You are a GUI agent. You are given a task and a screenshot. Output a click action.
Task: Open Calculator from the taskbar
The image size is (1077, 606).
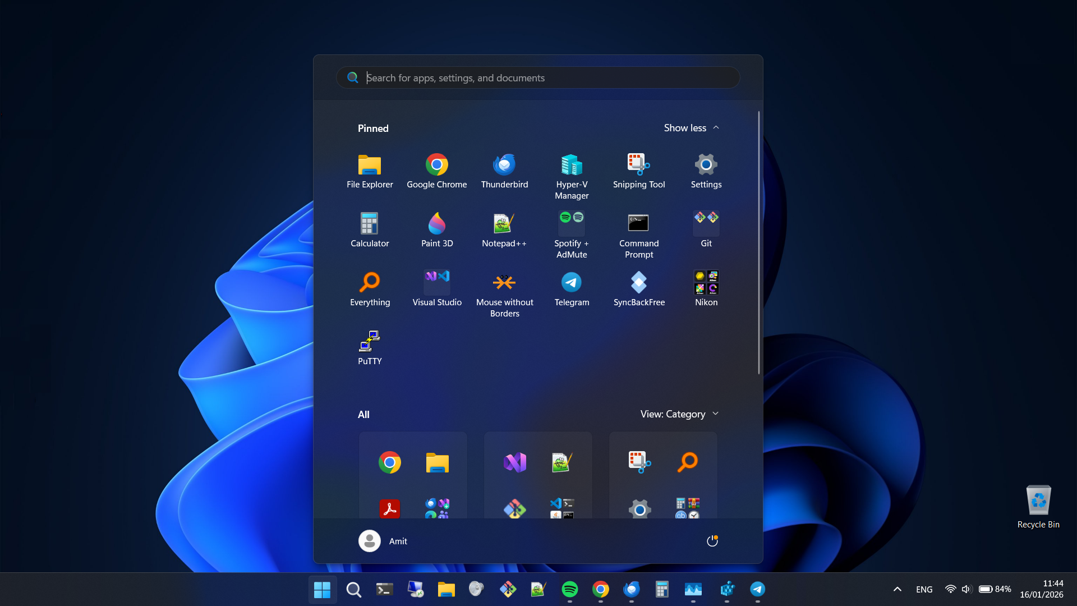[662, 589]
